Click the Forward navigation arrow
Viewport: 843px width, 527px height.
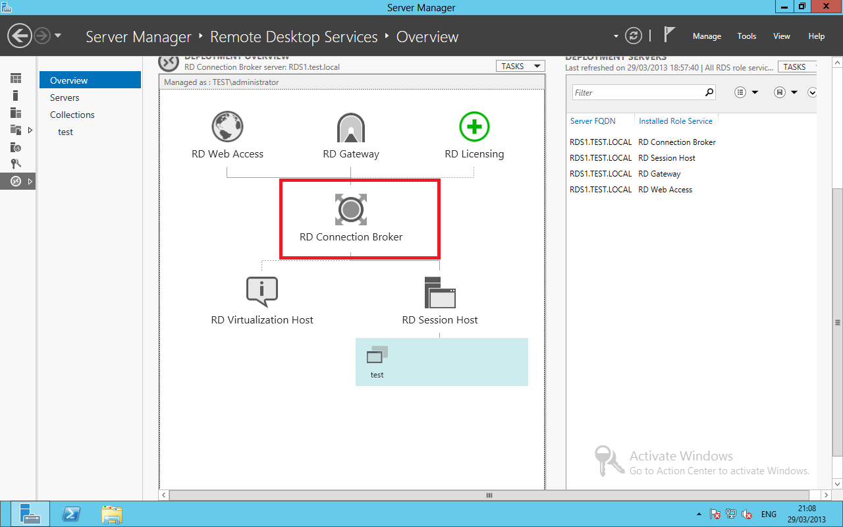(42, 36)
